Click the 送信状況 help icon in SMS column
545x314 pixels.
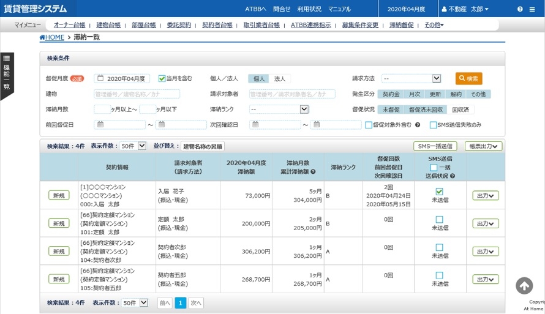(452, 176)
